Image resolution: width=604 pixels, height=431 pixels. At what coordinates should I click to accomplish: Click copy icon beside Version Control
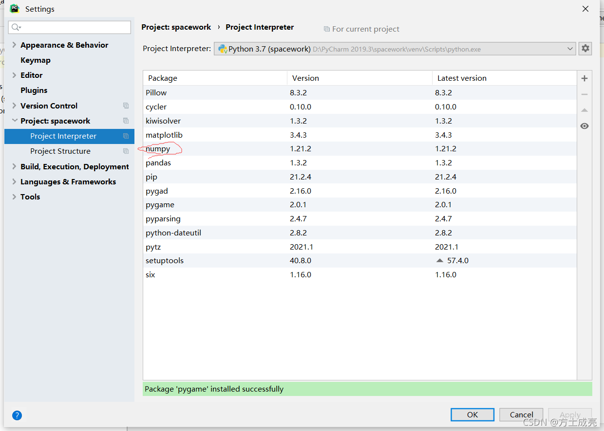click(126, 106)
